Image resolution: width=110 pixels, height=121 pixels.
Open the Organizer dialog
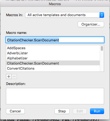(91, 24)
